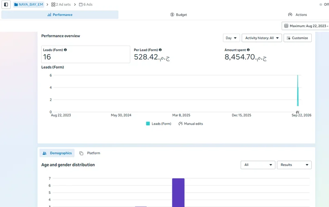This screenshot has width=329, height=207.
Task: Click the Performance bar chart icon
Action: 49,14
